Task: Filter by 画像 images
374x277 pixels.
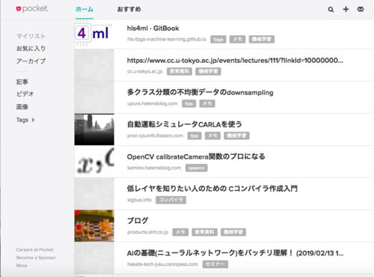Action: (x=22, y=107)
